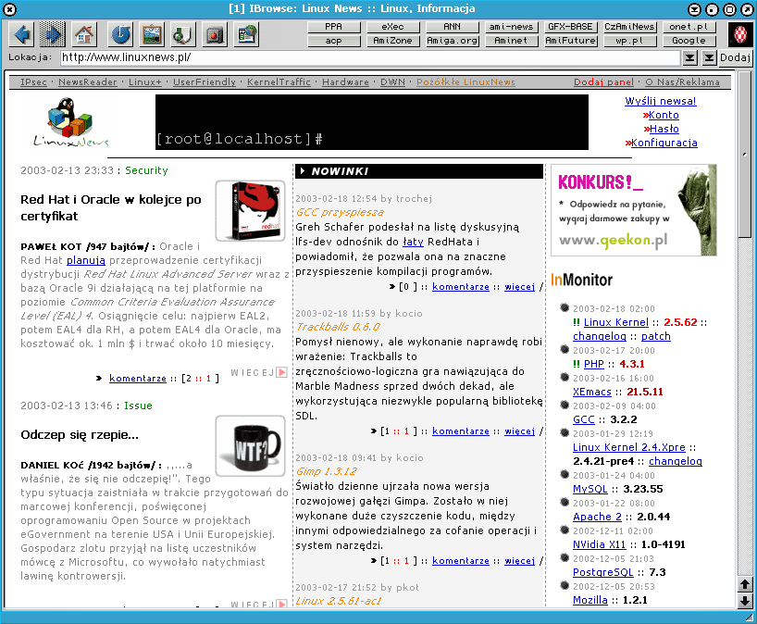The height and width of the screenshot is (624, 757).
Task: Click the Lokacja URL field
Action: [370, 57]
